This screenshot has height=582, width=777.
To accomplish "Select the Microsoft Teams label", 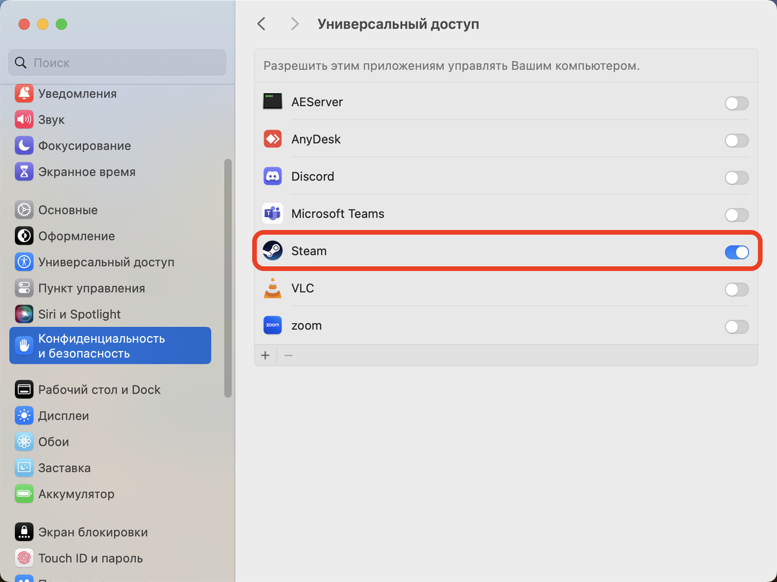I will pos(338,214).
